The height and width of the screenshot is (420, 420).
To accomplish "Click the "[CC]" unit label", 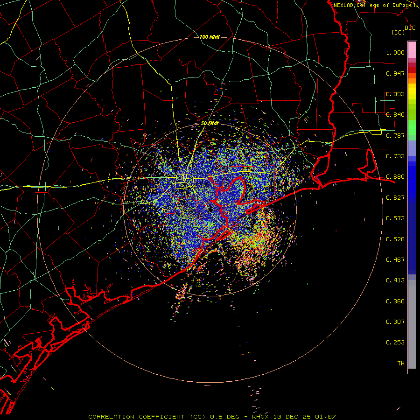I will click(x=399, y=32).
